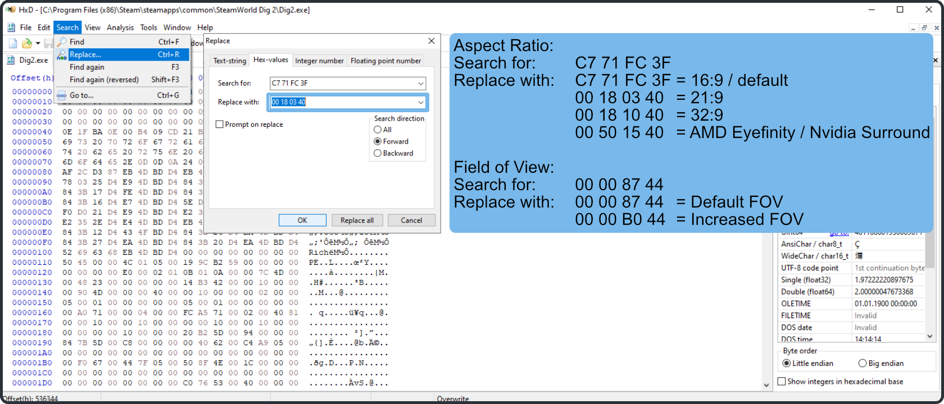Screen dimensions: 944x404
Task: Switch to the Integer number tab
Action: pos(319,61)
